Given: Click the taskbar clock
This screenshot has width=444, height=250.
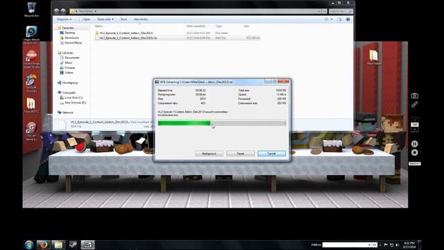Looking at the screenshot, I should pos(409,245).
